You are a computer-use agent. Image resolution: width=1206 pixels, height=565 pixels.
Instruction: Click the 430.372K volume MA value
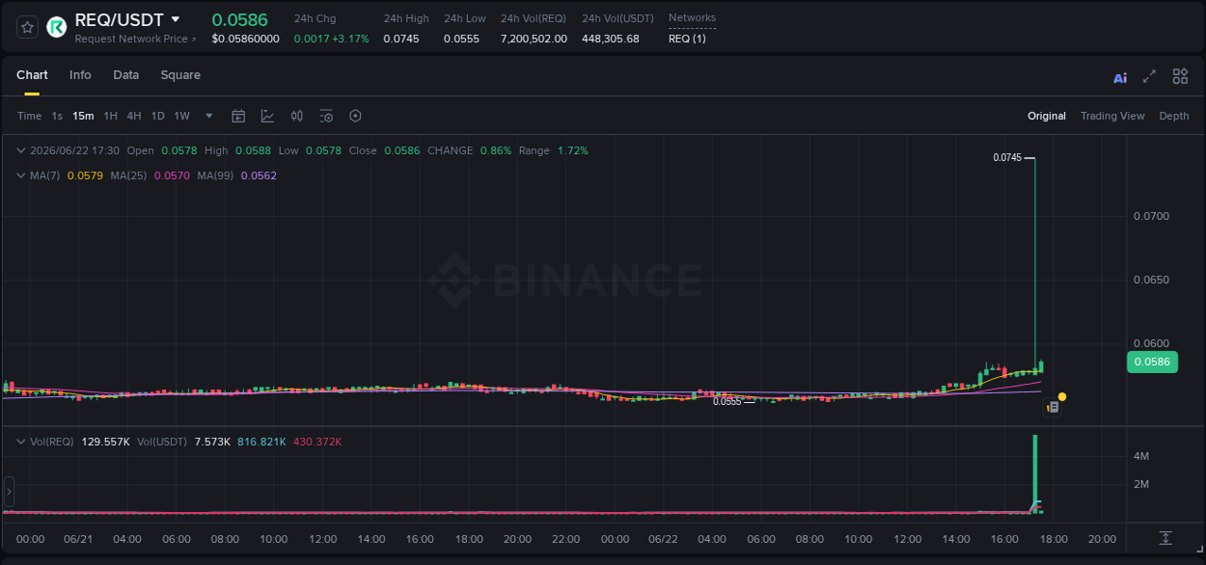pyautogui.click(x=317, y=442)
